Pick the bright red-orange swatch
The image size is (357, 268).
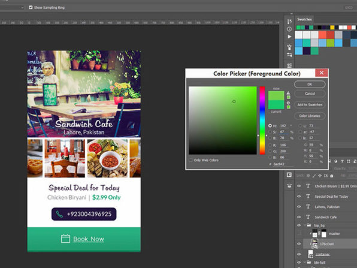pos(322,35)
